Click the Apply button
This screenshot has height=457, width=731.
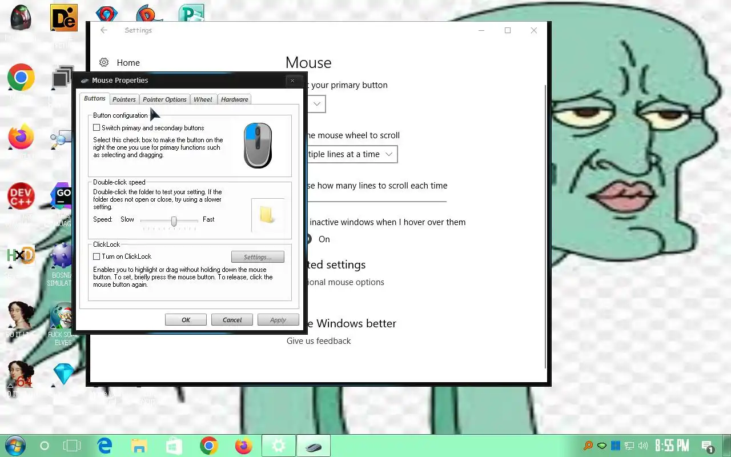(278, 320)
